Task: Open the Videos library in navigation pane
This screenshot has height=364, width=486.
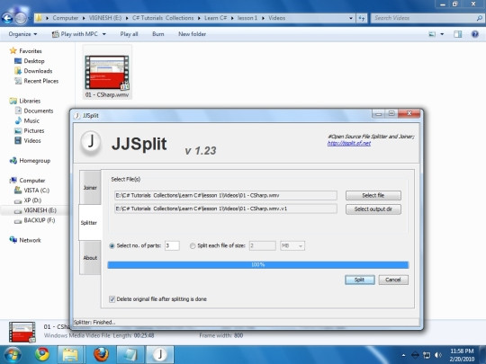Action: click(x=32, y=140)
